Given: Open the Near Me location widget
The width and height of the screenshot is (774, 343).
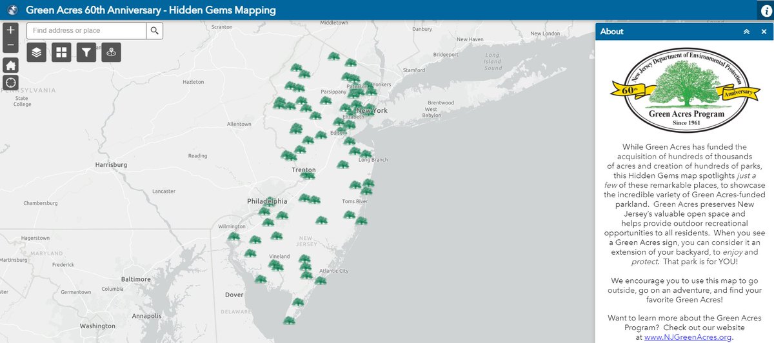Looking at the screenshot, I should [x=110, y=52].
